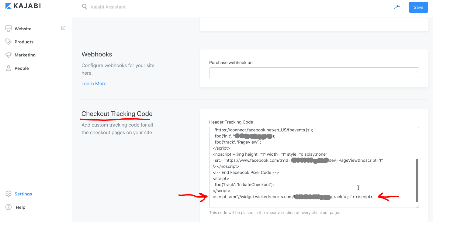Click the noscript img height line

(x=270, y=154)
